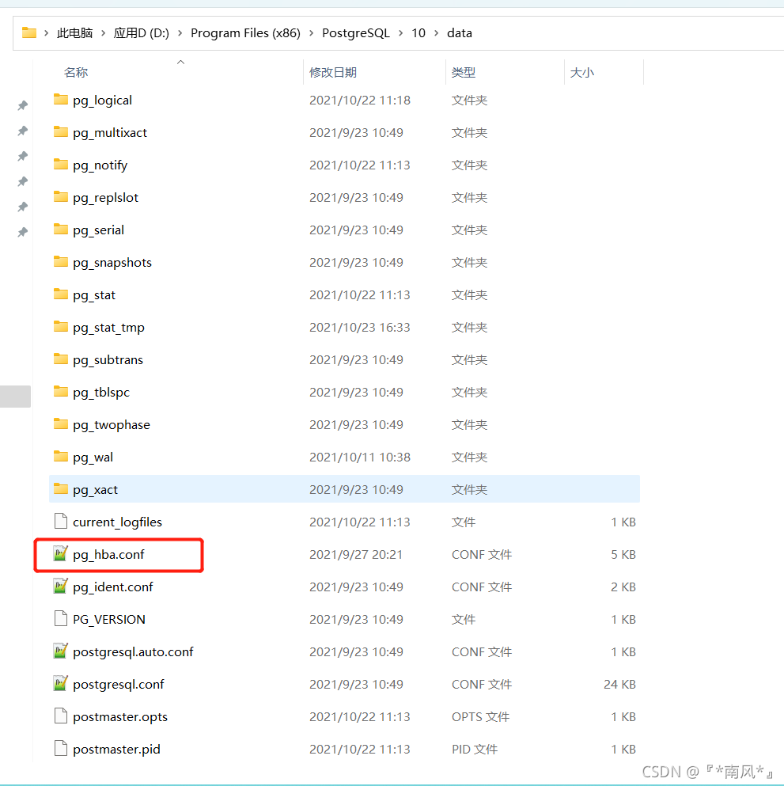The height and width of the screenshot is (786, 784).
Task: Click the pg_logical folder icon
Action: [x=61, y=99]
